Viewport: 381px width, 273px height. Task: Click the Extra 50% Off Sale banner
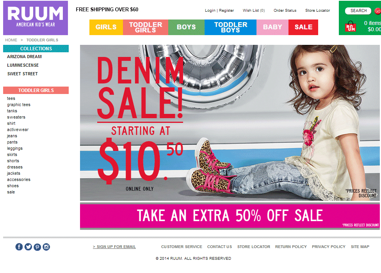click(230, 216)
